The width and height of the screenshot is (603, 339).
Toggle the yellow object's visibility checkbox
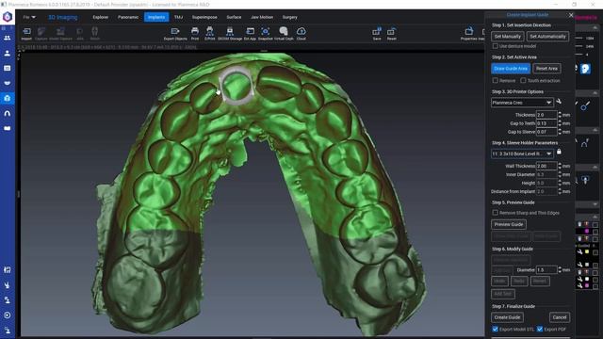click(595, 252)
